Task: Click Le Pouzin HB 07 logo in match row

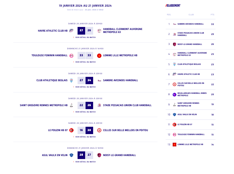Action: click(x=71, y=130)
